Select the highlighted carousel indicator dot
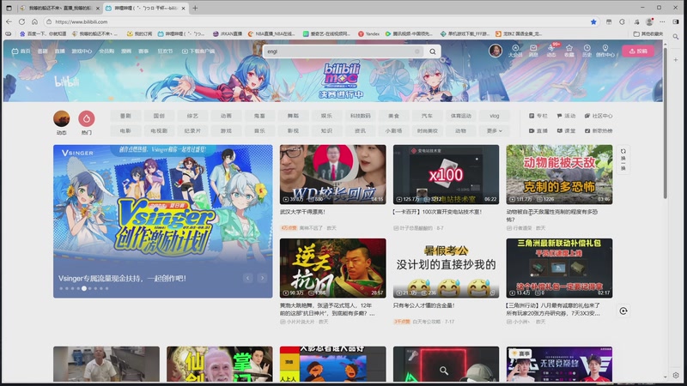 (83, 288)
